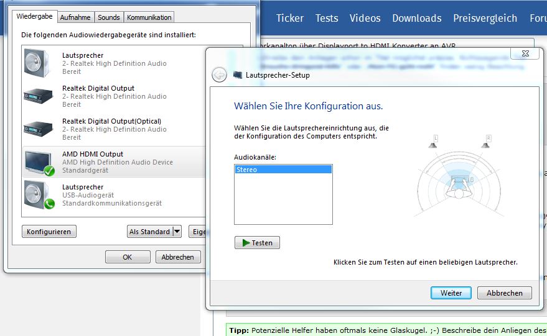The height and width of the screenshot is (336, 547).
Task: Select the Lautsprecher USB-Audiogerät entry
Action: [114, 195]
